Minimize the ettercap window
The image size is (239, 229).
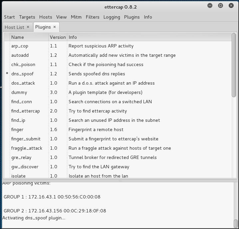(210, 6)
